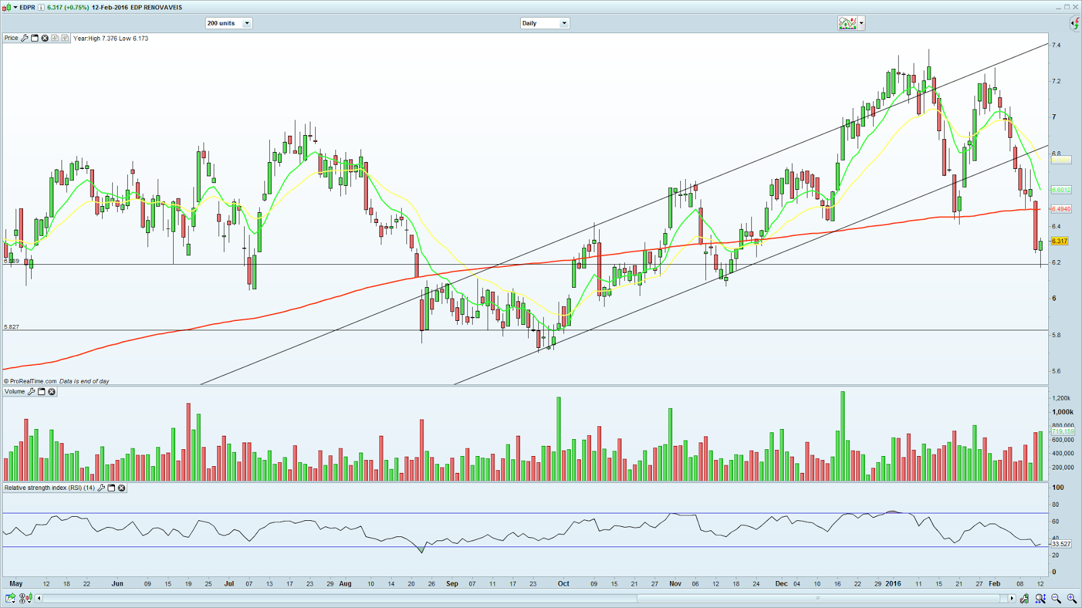Click the Price panel label
Image resolution: width=1082 pixels, height=608 pixels.
(x=11, y=38)
